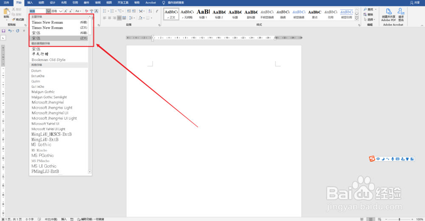Click the Line Spacing icon
425x221 pixels.
[131, 18]
